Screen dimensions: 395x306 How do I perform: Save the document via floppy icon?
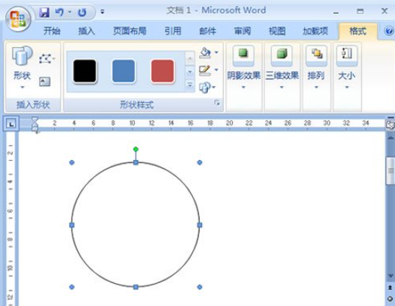coord(44,12)
